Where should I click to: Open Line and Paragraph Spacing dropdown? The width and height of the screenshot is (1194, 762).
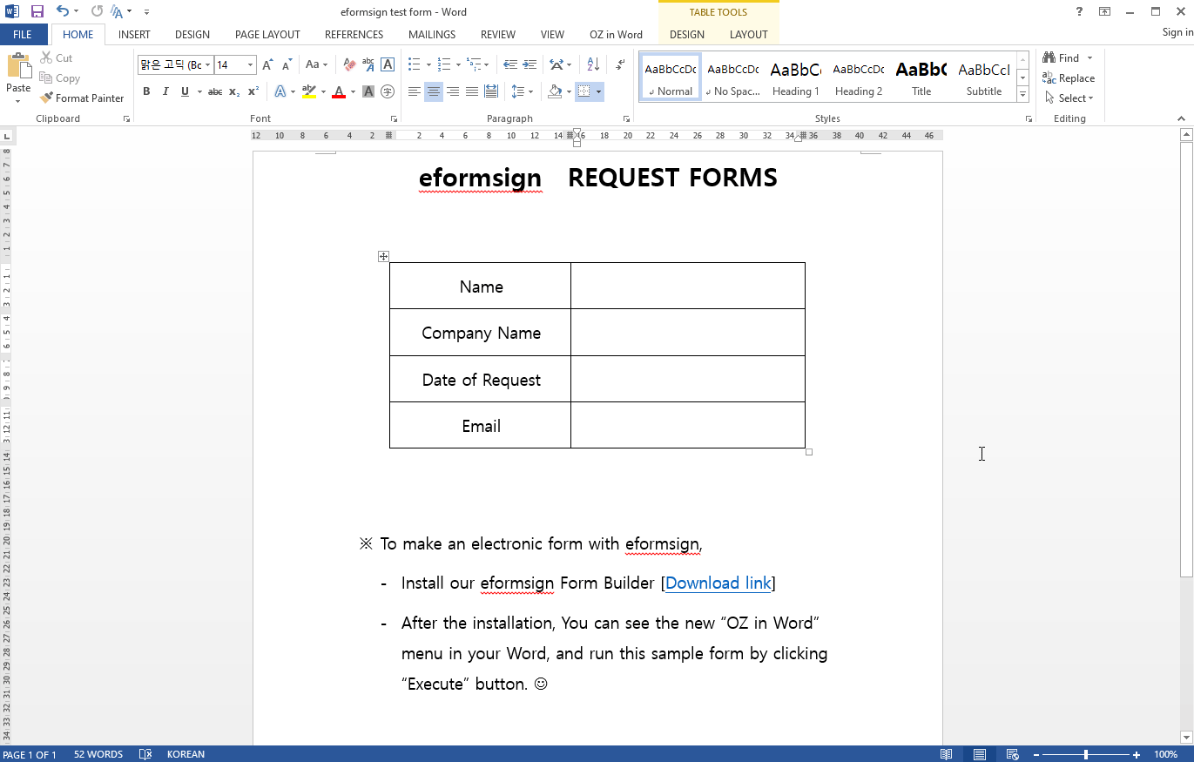pos(522,91)
